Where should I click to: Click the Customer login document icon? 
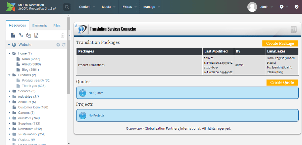point(14,107)
